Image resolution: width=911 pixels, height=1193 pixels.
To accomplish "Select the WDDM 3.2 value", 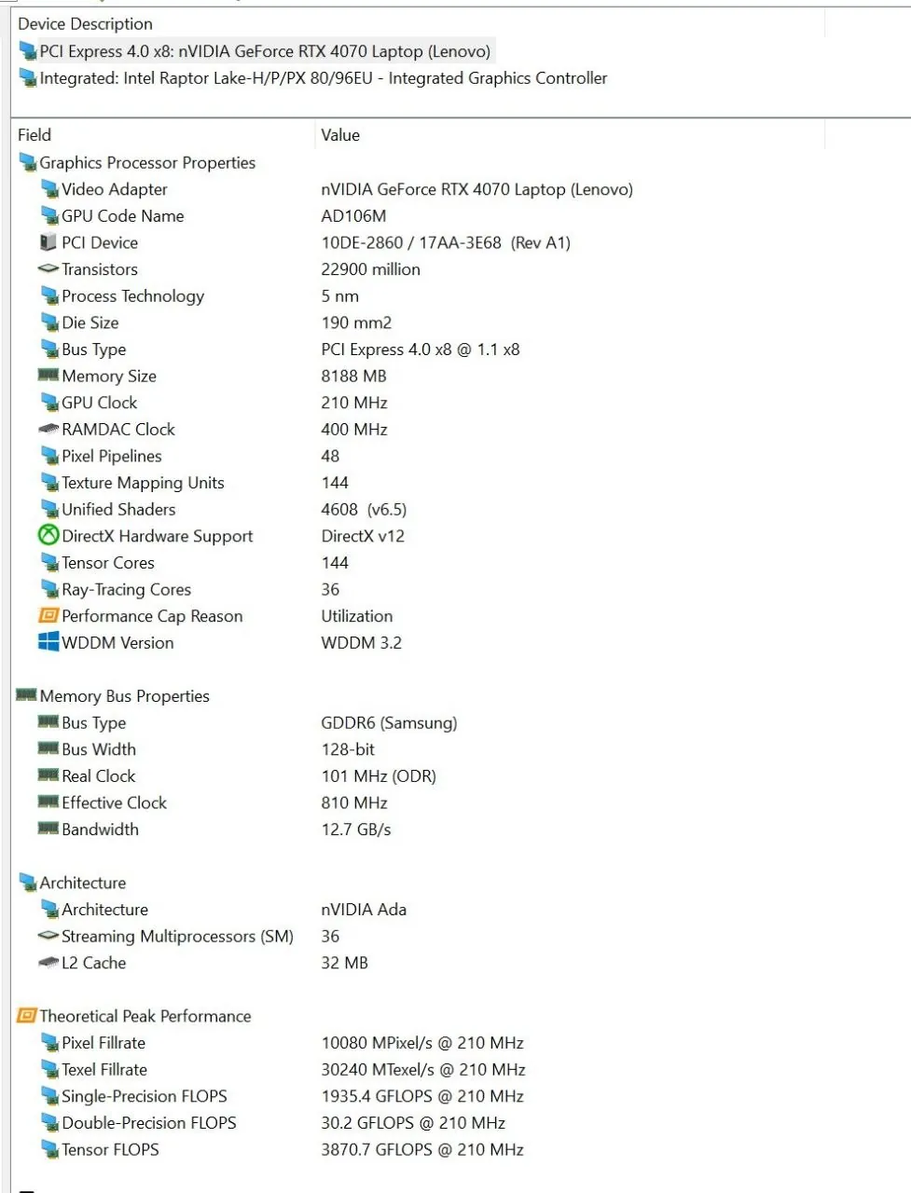I will (362, 643).
